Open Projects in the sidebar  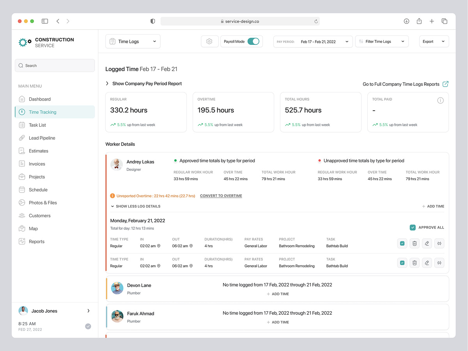coord(55,177)
